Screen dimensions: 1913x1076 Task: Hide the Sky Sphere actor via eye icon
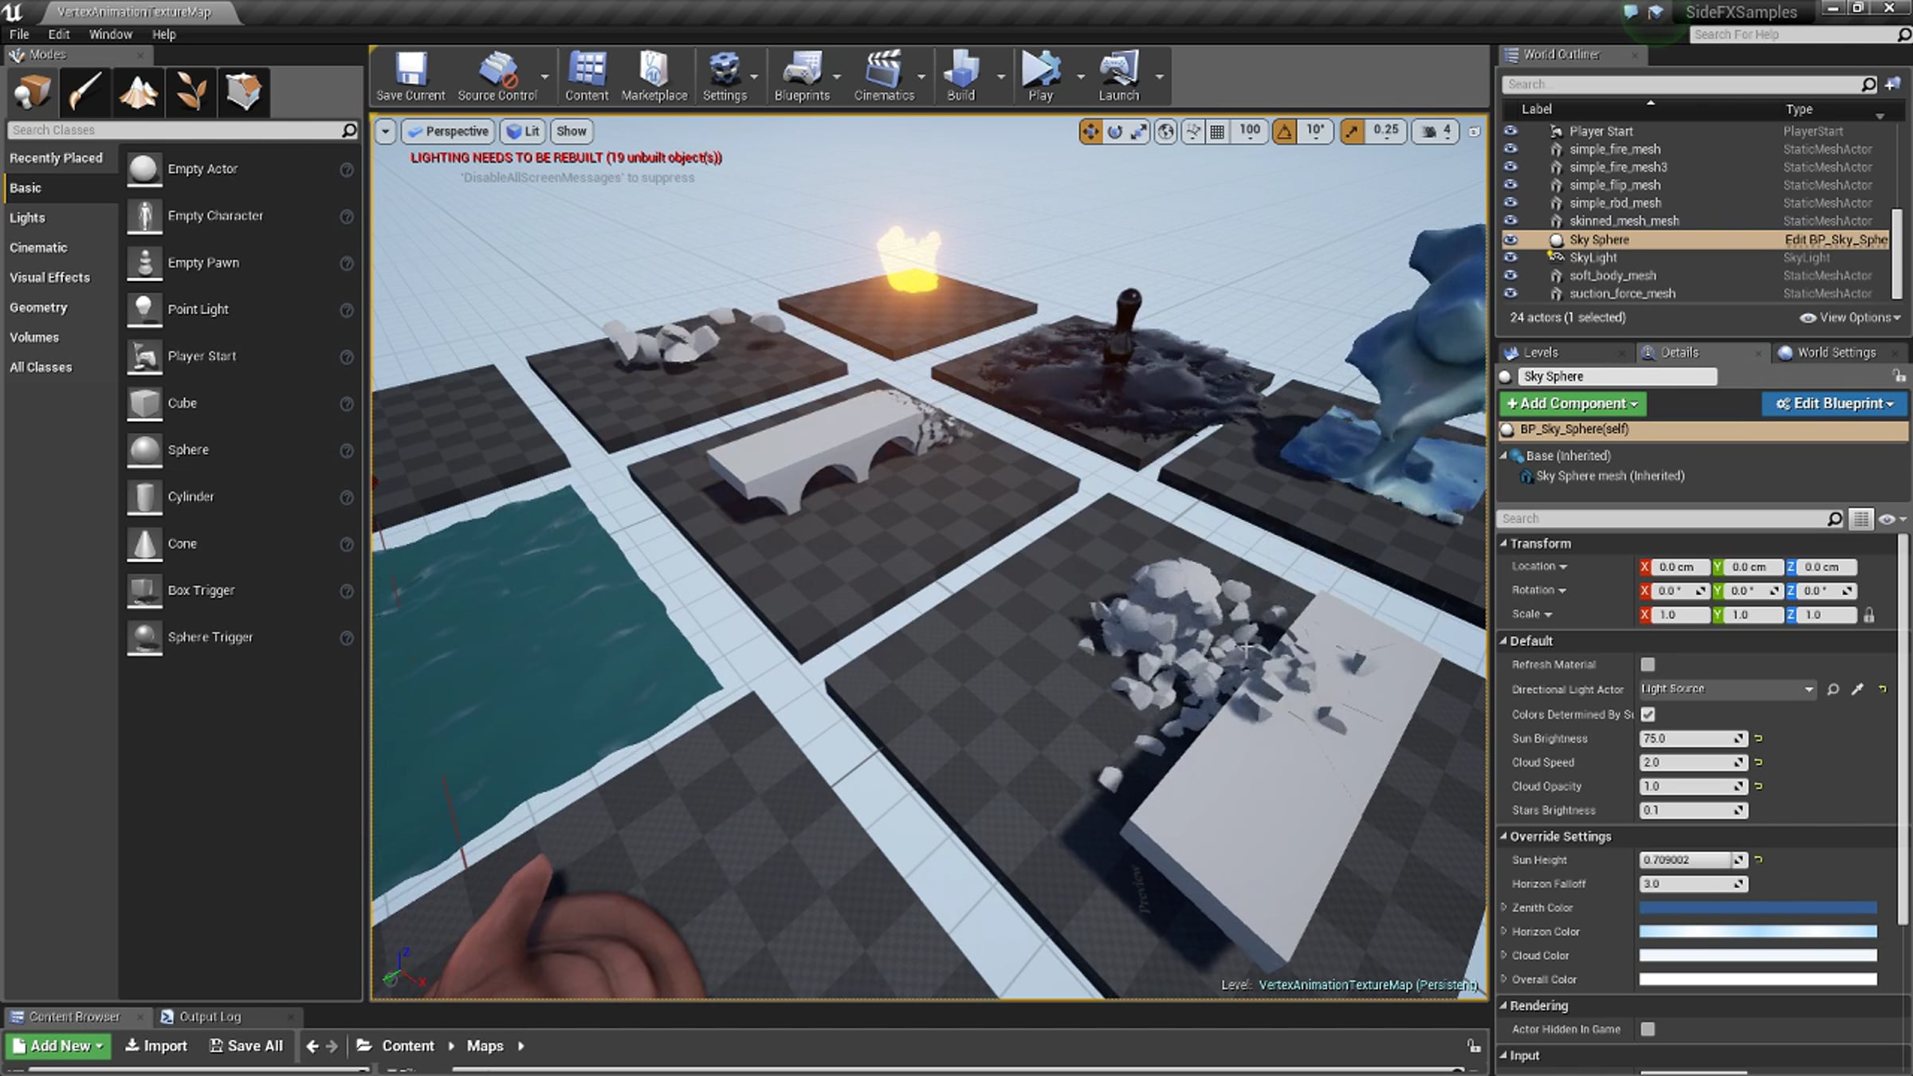pyautogui.click(x=1510, y=239)
